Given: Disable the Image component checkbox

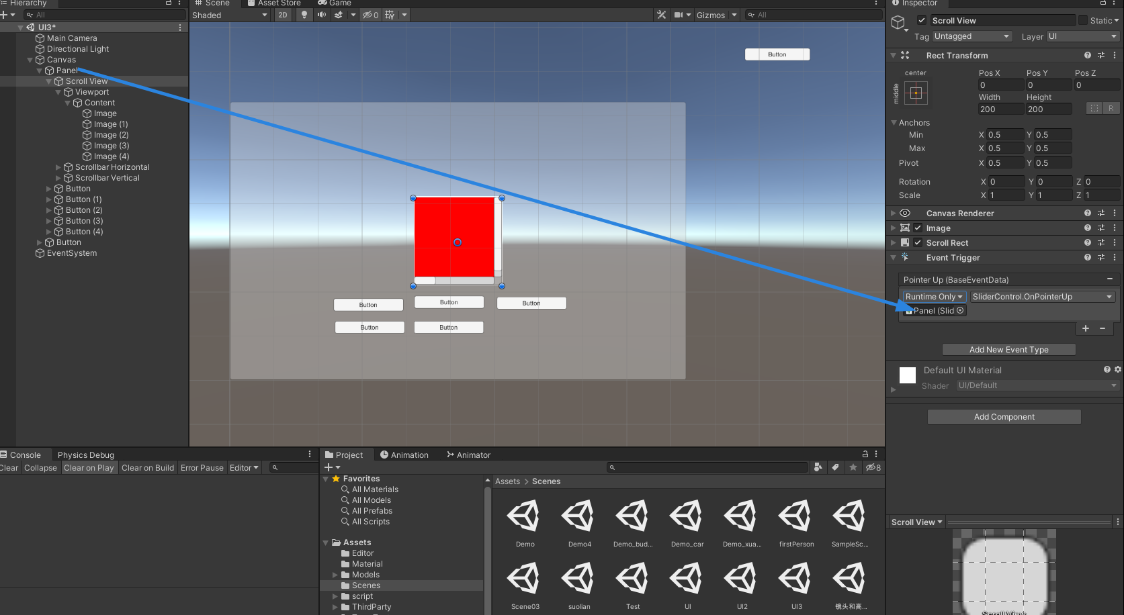Looking at the screenshot, I should click(x=917, y=228).
